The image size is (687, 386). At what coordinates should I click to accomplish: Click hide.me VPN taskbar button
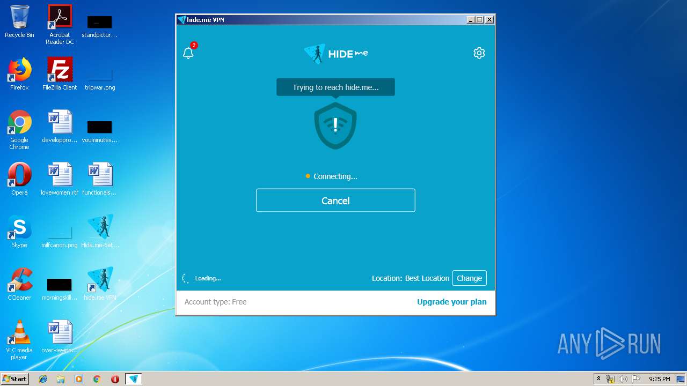134,379
